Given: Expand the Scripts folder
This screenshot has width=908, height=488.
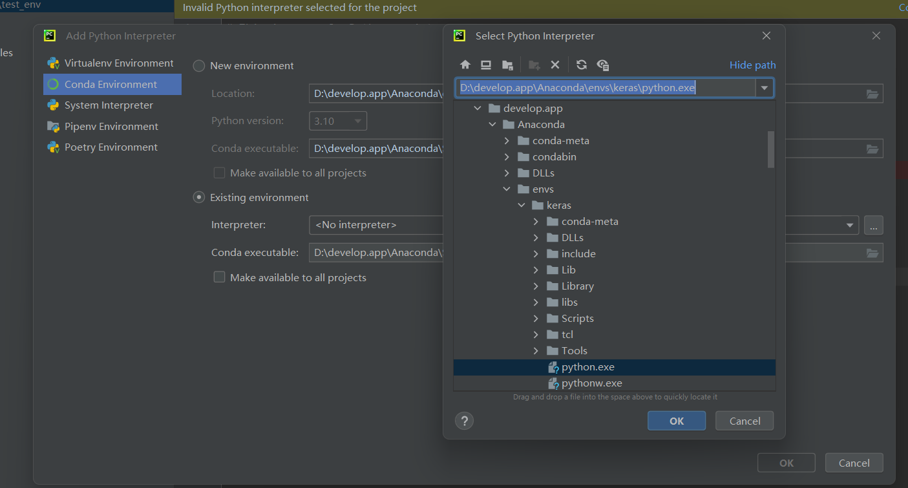Looking at the screenshot, I should (536, 319).
